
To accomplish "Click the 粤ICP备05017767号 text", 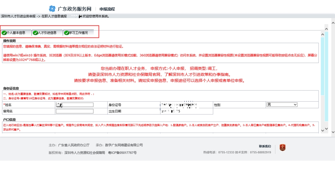I will (x=122, y=152).
